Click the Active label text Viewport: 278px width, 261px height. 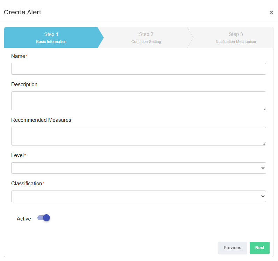coord(24,219)
